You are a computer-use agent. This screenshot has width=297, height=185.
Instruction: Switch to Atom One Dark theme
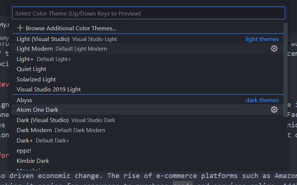pos(38,110)
